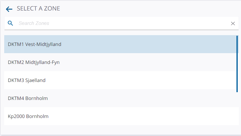Click the SELECT A ZONE heading
Image resolution: width=241 pixels, height=136 pixels.
[39, 9]
